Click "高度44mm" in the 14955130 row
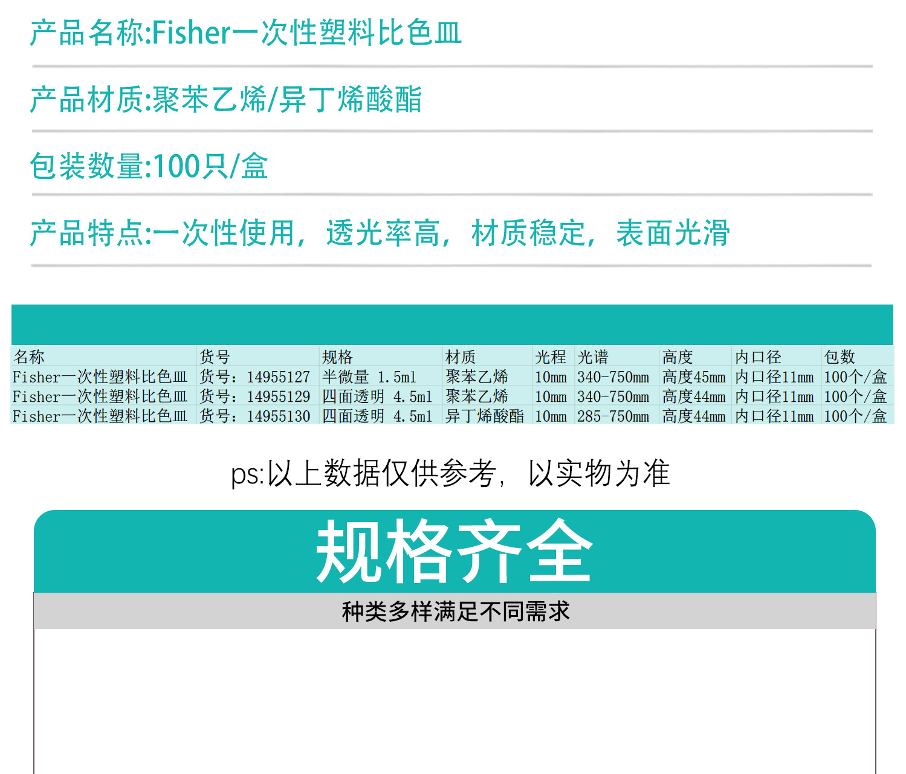906x774 pixels. (694, 416)
